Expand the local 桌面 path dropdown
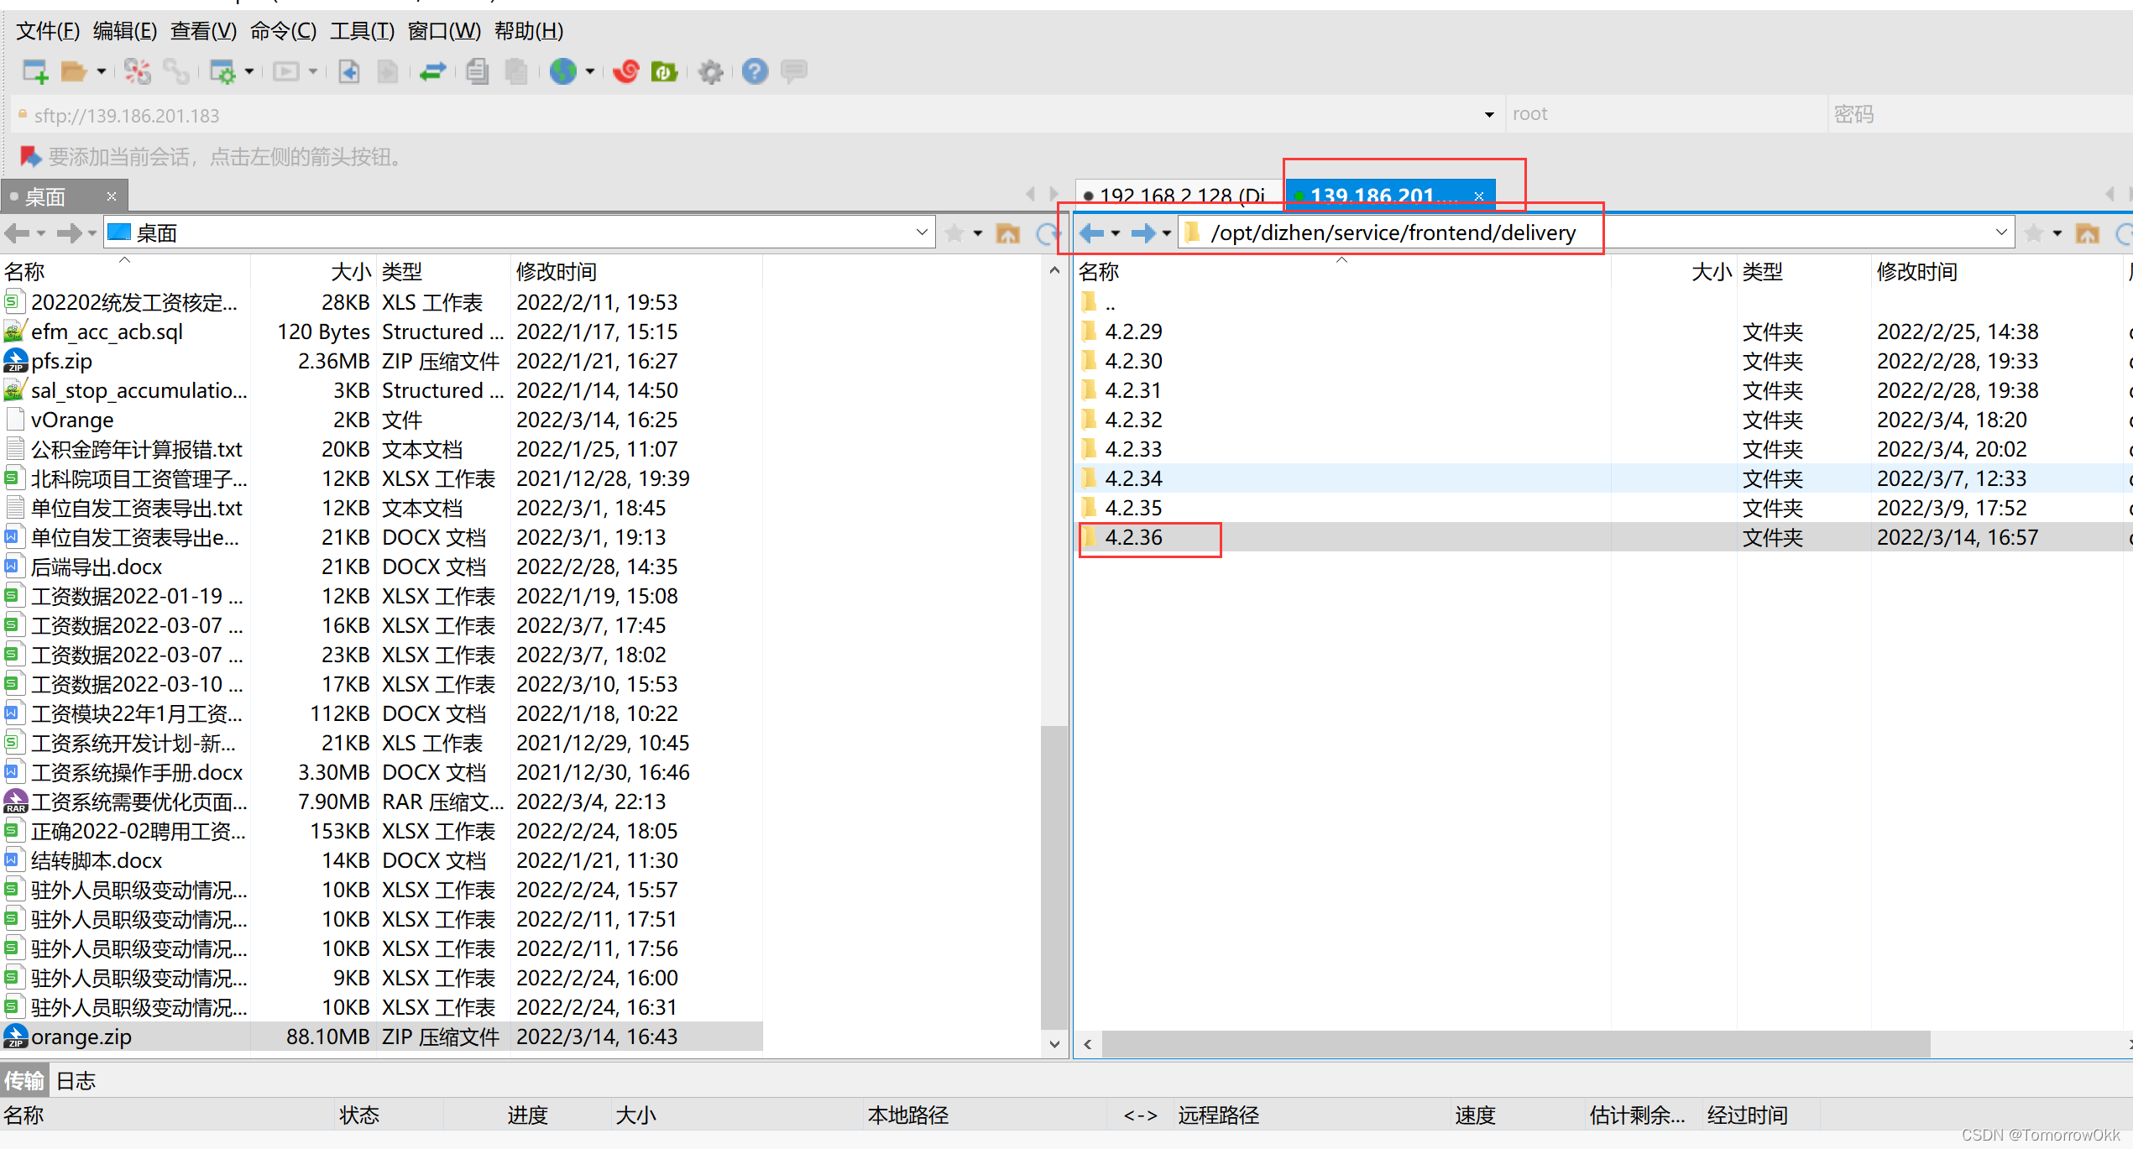The height and width of the screenshot is (1149, 2133). [922, 232]
